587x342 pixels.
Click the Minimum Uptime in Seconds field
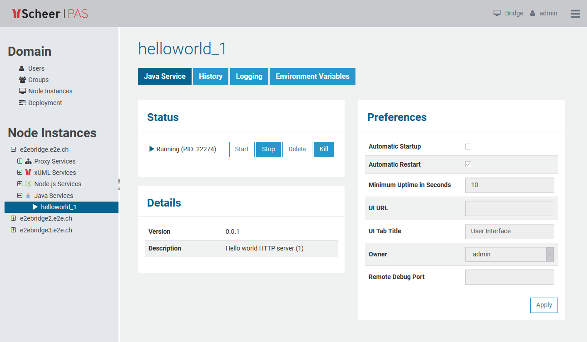pos(509,185)
